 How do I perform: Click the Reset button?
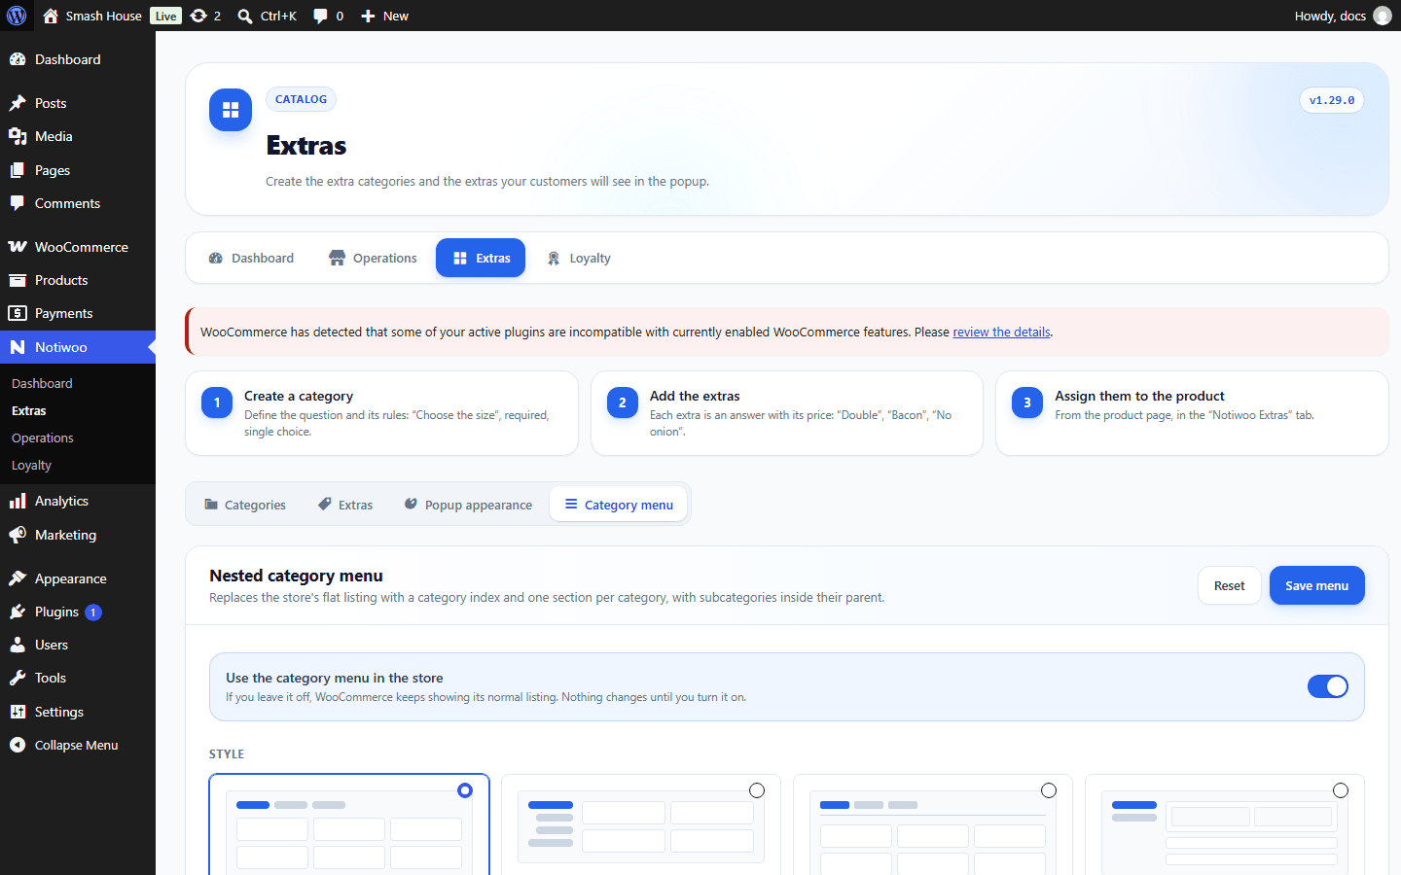1230,585
